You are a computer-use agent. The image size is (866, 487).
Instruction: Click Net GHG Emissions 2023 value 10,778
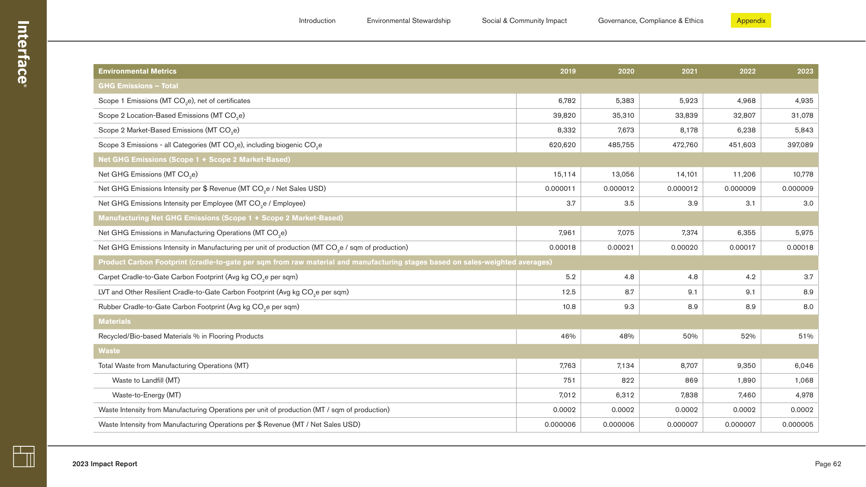[x=803, y=174]
